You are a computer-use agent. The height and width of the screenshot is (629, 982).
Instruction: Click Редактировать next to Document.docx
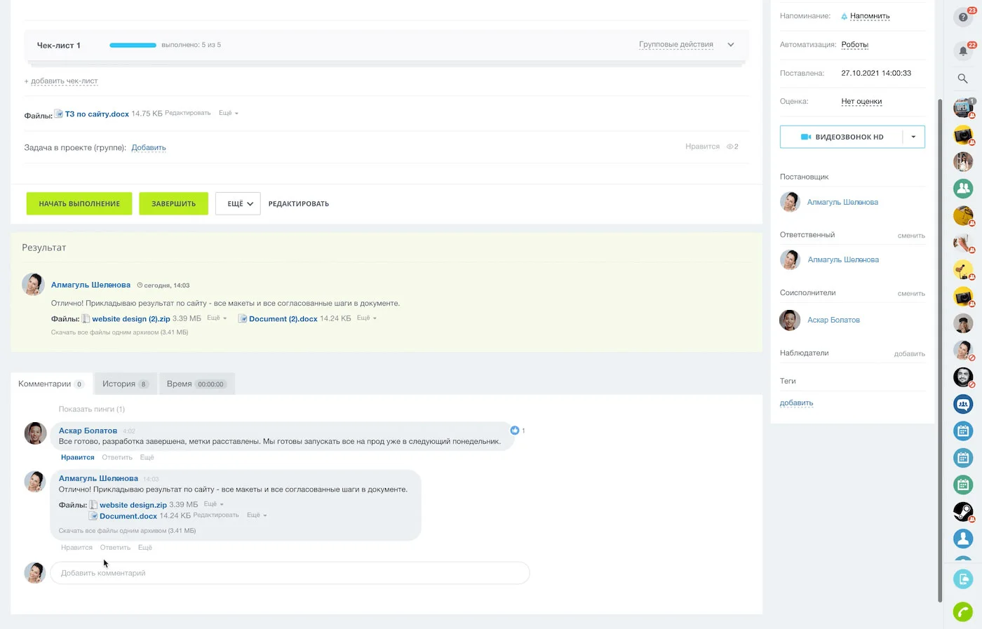tap(216, 515)
